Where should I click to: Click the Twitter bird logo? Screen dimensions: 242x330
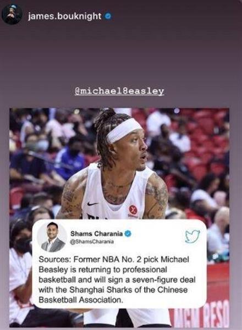point(193,237)
